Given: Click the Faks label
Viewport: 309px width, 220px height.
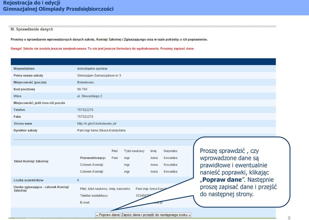Looking at the screenshot, I should 17,117.
